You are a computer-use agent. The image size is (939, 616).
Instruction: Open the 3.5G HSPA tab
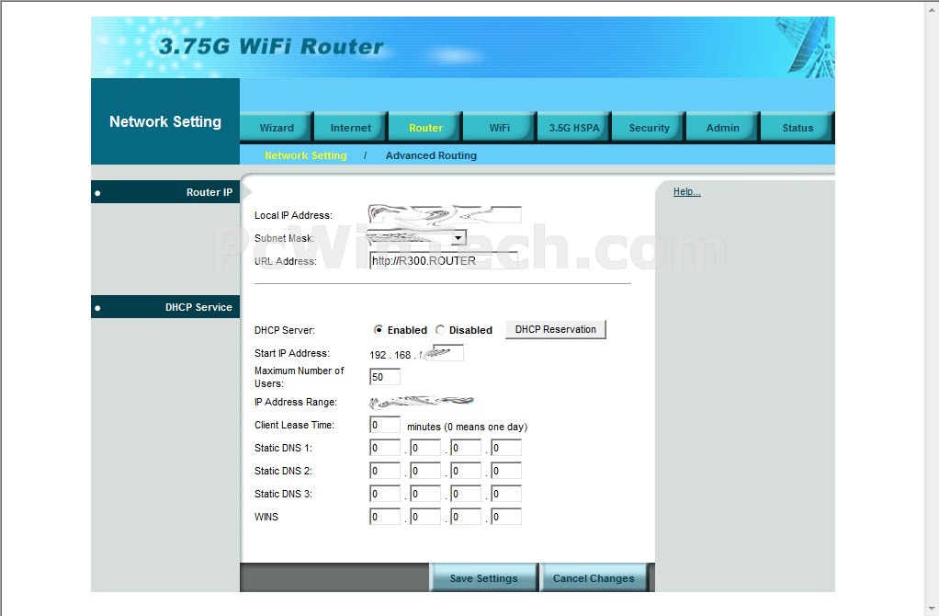[574, 128]
